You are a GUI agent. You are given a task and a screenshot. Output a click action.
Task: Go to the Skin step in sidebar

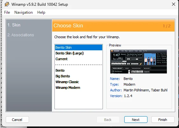coord(14,25)
